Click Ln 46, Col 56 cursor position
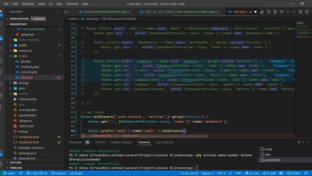 pyautogui.click(x=189, y=173)
